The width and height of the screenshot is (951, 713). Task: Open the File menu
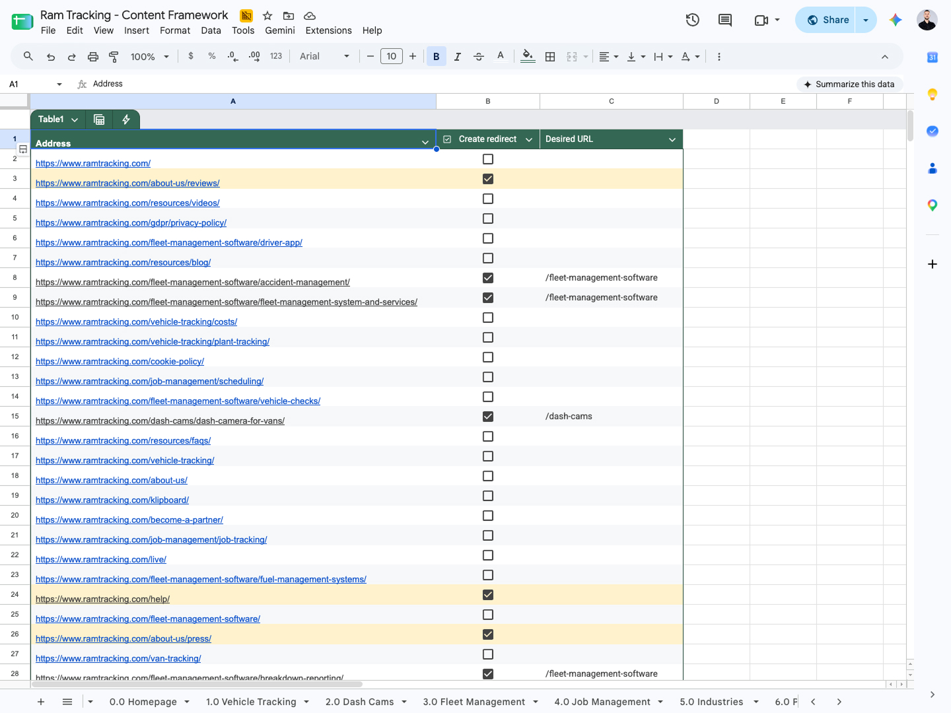coord(48,30)
